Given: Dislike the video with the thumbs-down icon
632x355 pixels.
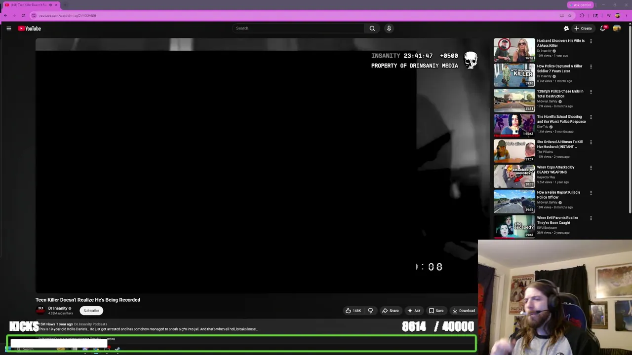Looking at the screenshot, I should pyautogui.click(x=370, y=311).
